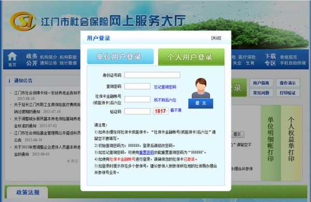
Task: Open the 操作演示 button
Action: [288, 83]
